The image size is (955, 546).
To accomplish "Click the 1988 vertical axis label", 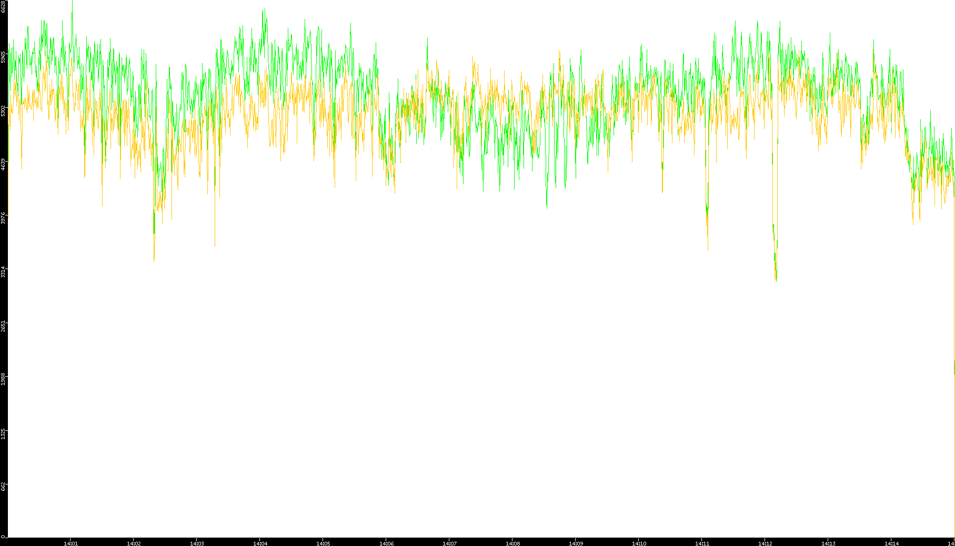I will click(x=4, y=379).
